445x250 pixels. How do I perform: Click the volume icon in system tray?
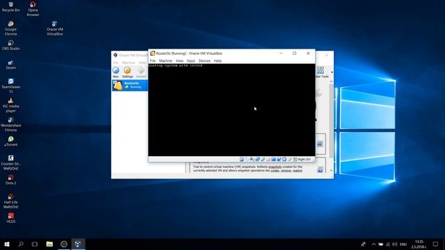pos(395,244)
